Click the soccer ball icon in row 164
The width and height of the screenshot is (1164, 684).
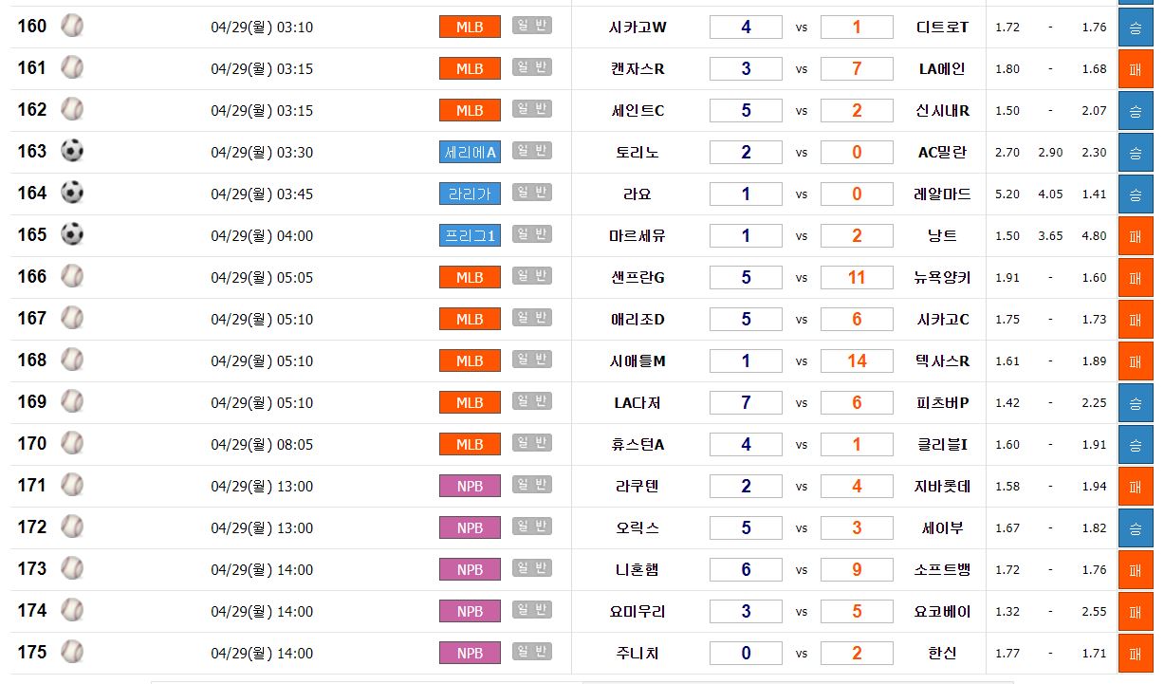pyautogui.click(x=72, y=194)
